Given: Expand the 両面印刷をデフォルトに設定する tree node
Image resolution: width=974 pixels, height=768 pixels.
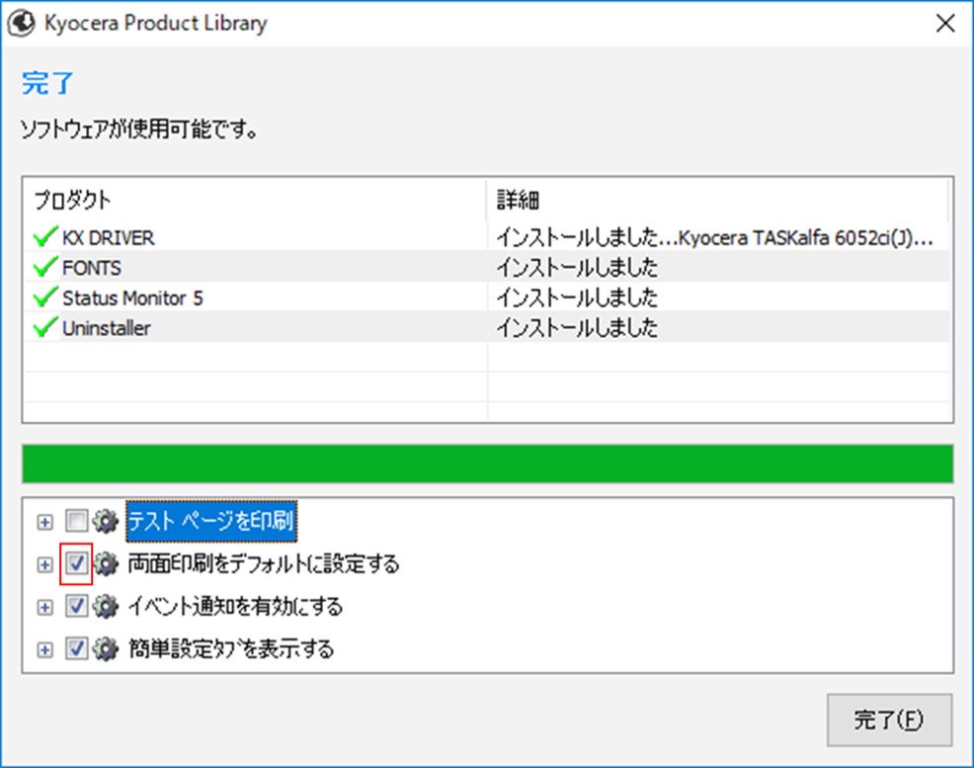Looking at the screenshot, I should (x=44, y=564).
